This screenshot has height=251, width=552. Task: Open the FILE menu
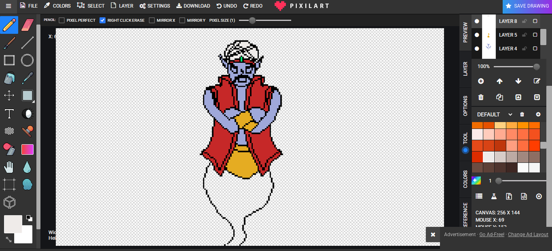(29, 6)
